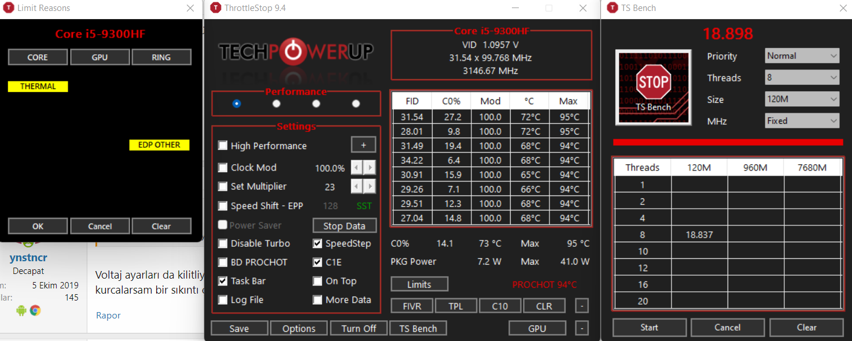Enable the Clock Mod checkbox
Screen dimensions: 852x341
pyautogui.click(x=223, y=168)
